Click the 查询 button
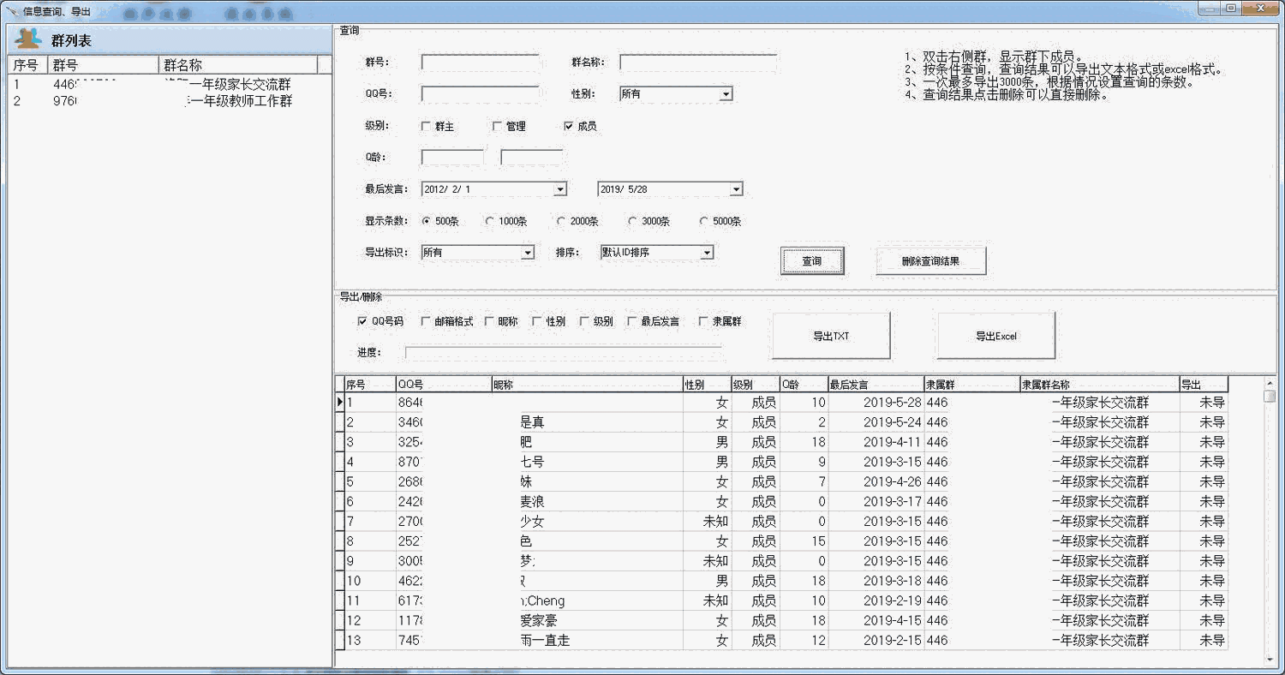 coord(811,260)
